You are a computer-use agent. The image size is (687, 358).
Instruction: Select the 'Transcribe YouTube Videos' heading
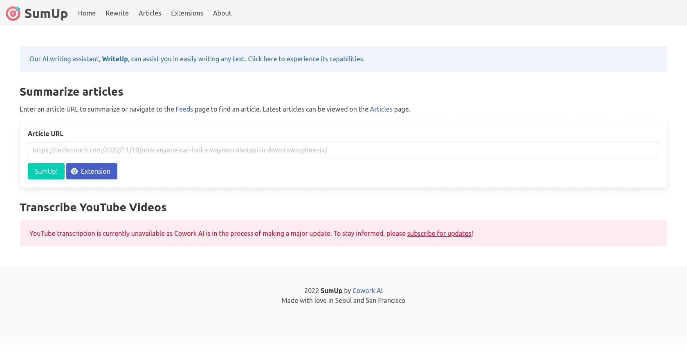pos(93,207)
